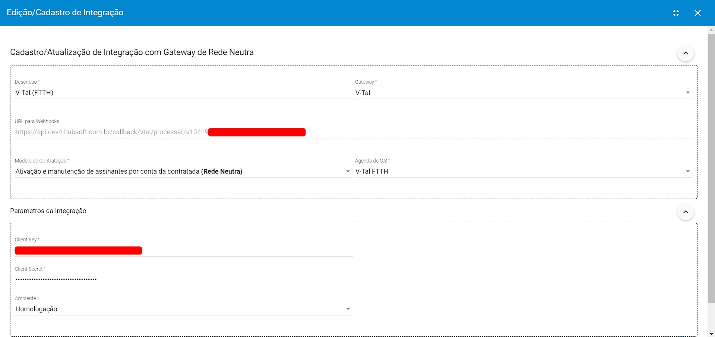The image size is (715, 337).
Task: Open the Modelo de Contratação dropdown
Action: point(183,171)
